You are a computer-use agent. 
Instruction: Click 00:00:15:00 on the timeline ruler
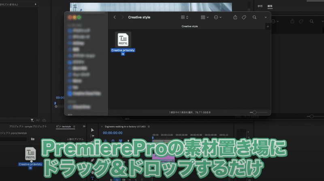167,135
